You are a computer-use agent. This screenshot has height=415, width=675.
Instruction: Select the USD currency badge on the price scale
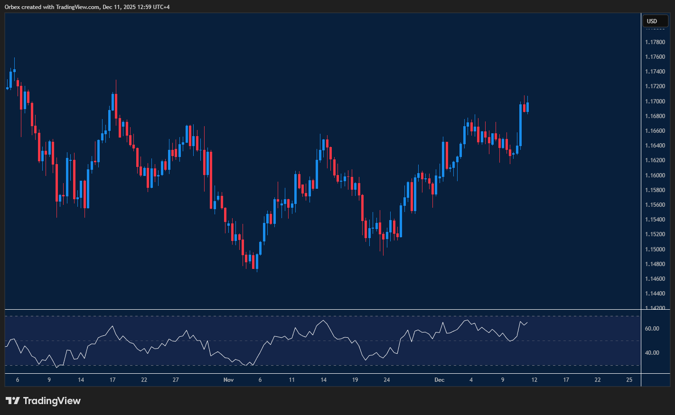pos(655,21)
